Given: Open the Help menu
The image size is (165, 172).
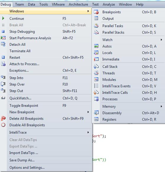Looking at the screenshot, I should click(140, 4).
